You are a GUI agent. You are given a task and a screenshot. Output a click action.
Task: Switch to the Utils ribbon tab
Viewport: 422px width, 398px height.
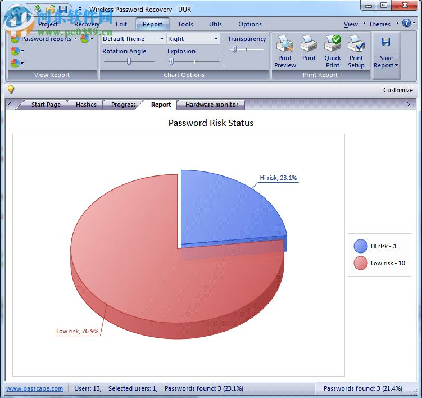(x=215, y=24)
